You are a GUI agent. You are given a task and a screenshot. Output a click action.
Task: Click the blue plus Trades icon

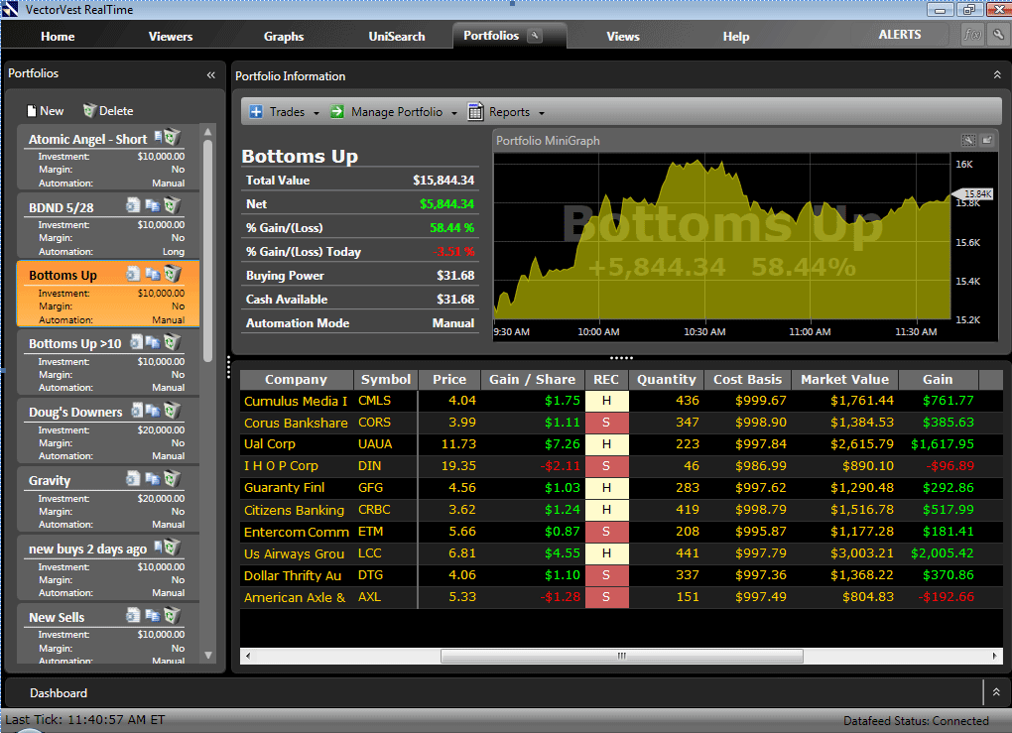[256, 111]
